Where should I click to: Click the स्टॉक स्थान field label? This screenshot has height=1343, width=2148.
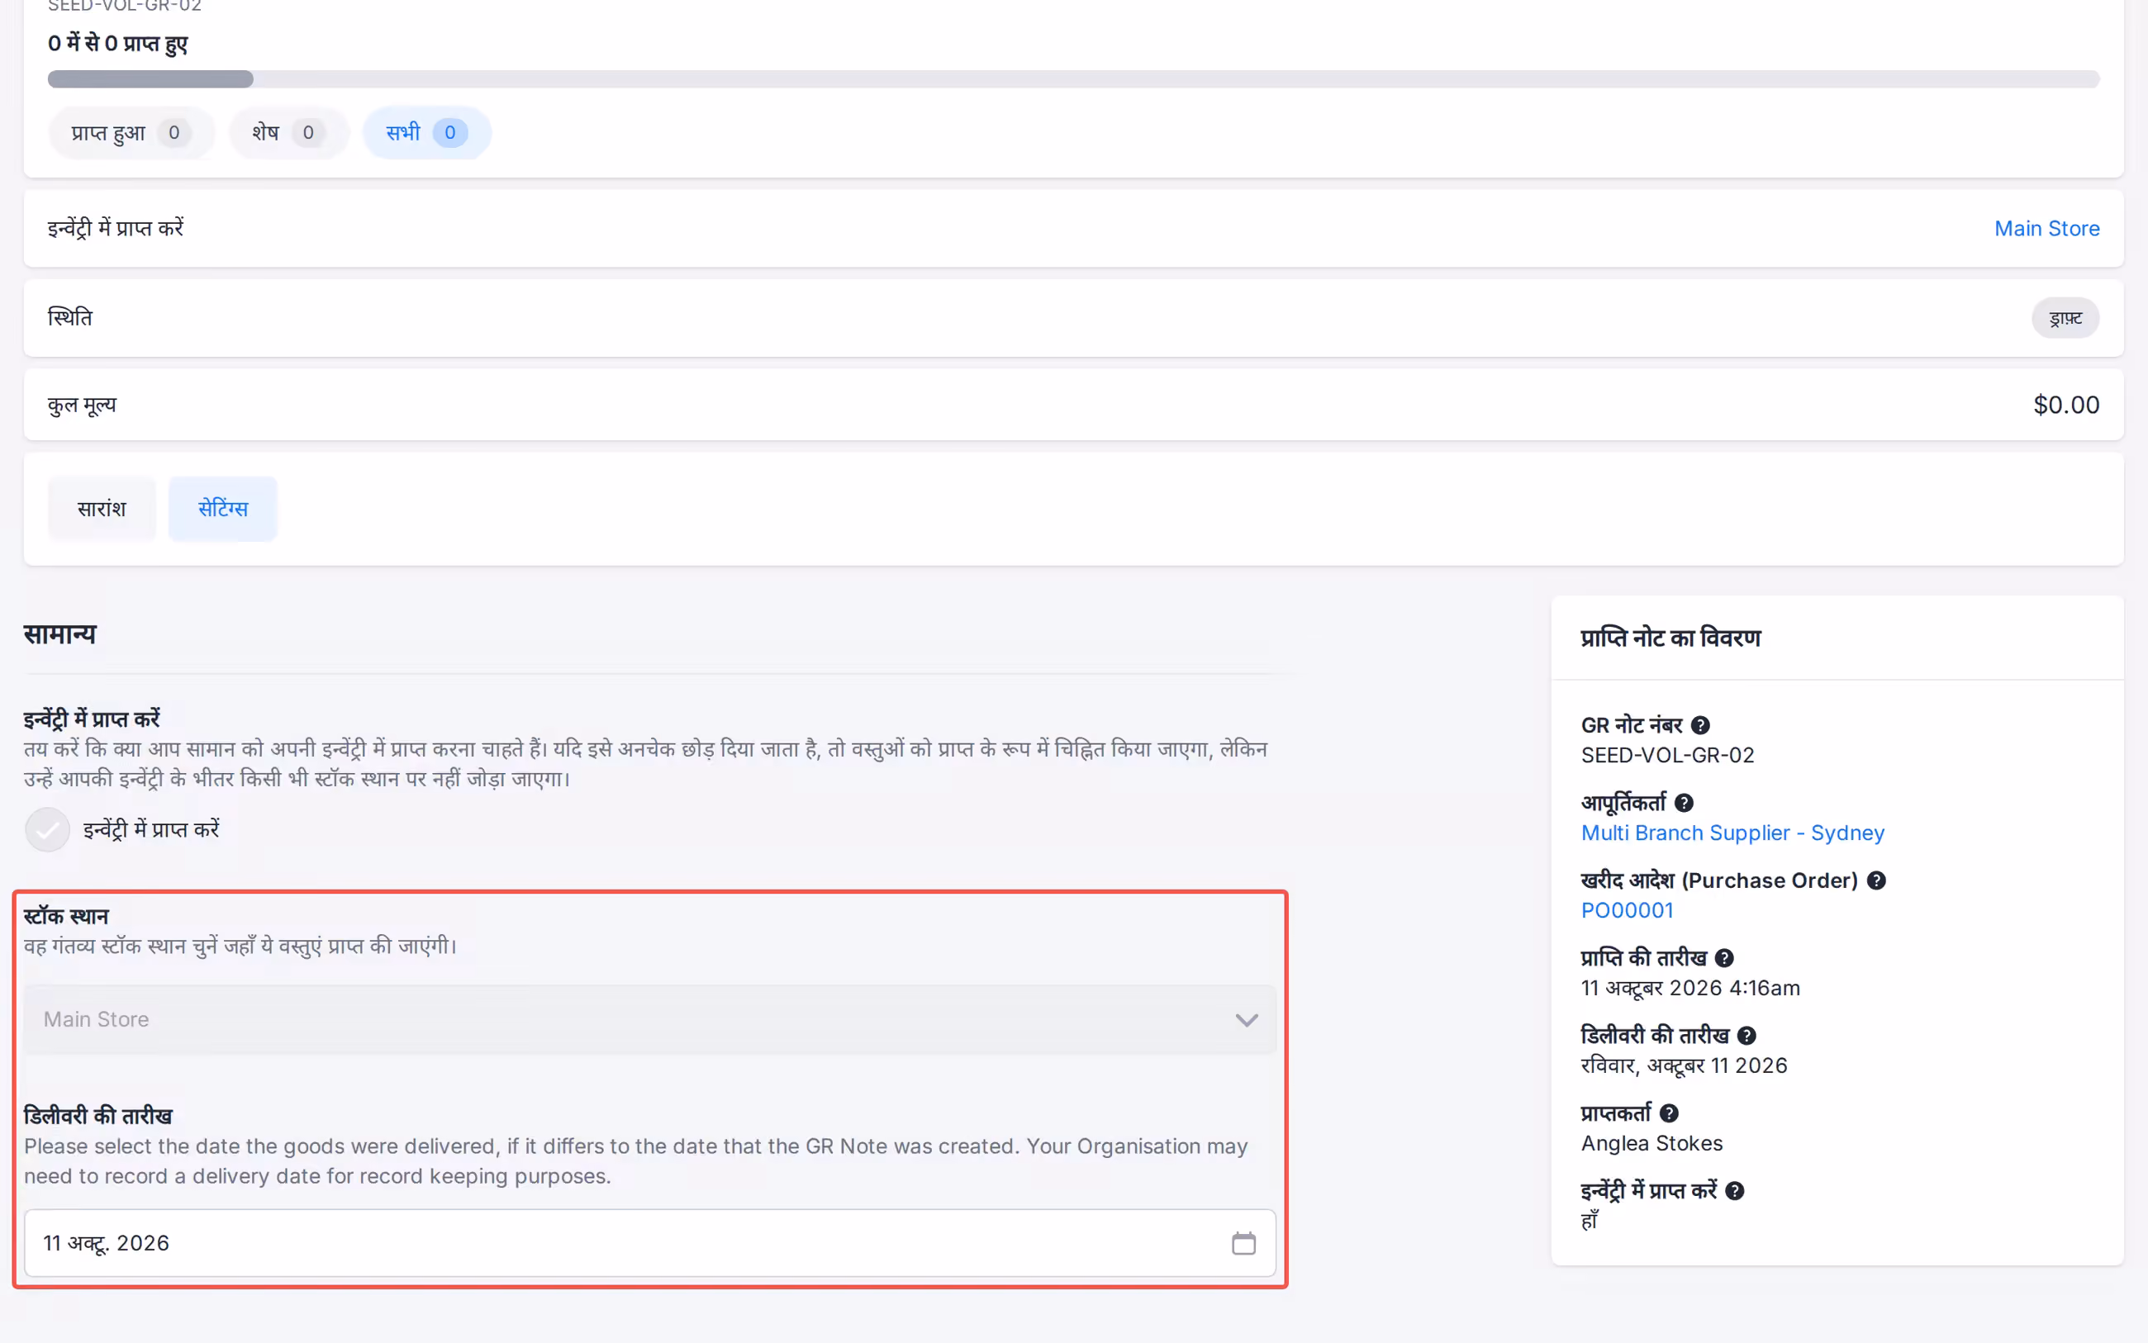[66, 916]
